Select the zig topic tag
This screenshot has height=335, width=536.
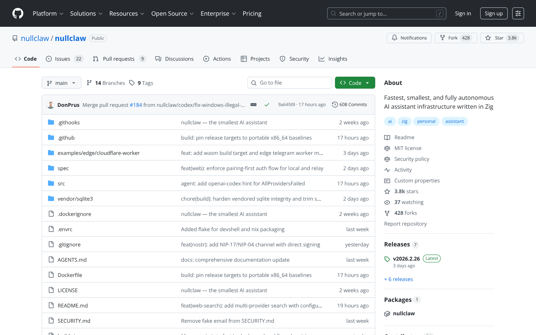pyautogui.click(x=404, y=121)
